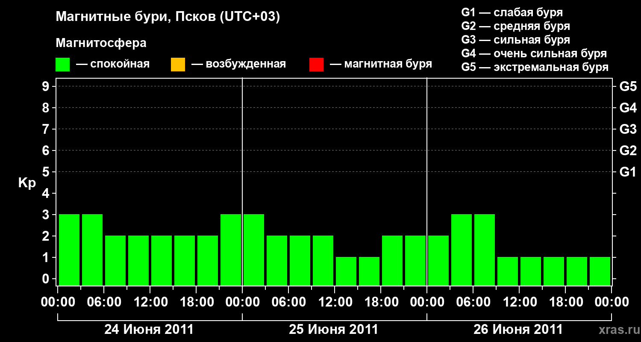Screen dimensions: 641x342
Task: Click the 'Kp' axis label
Action: click(x=27, y=183)
